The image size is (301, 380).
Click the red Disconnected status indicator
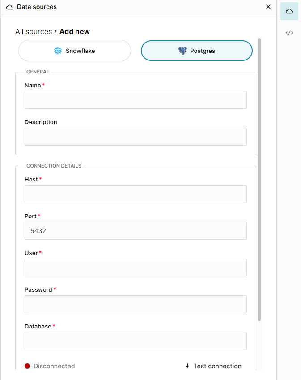pos(27,366)
